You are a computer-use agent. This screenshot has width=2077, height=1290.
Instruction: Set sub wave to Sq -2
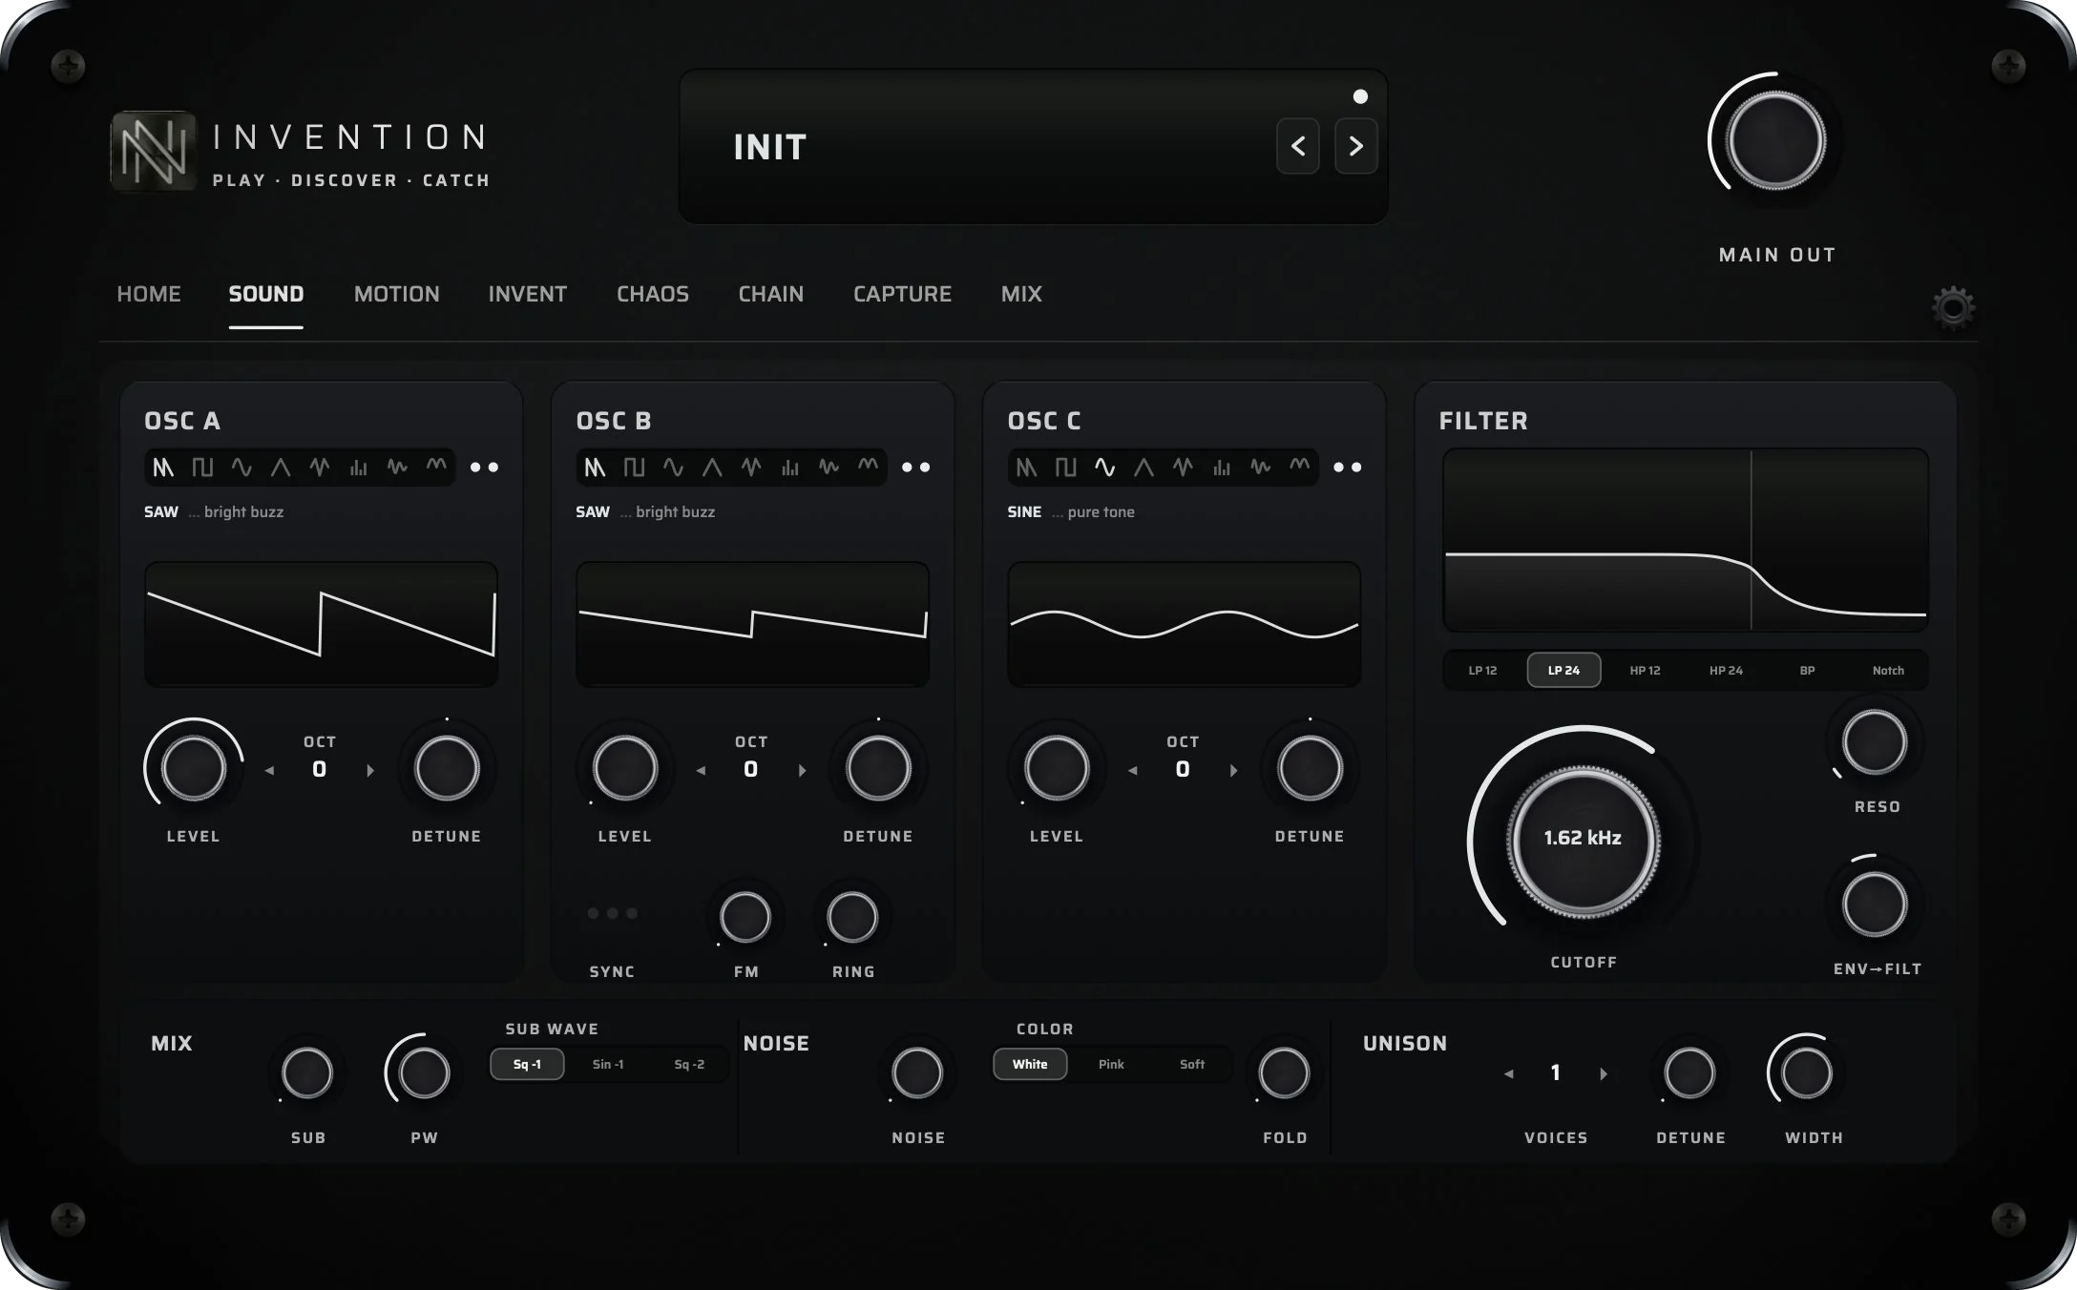689,1064
